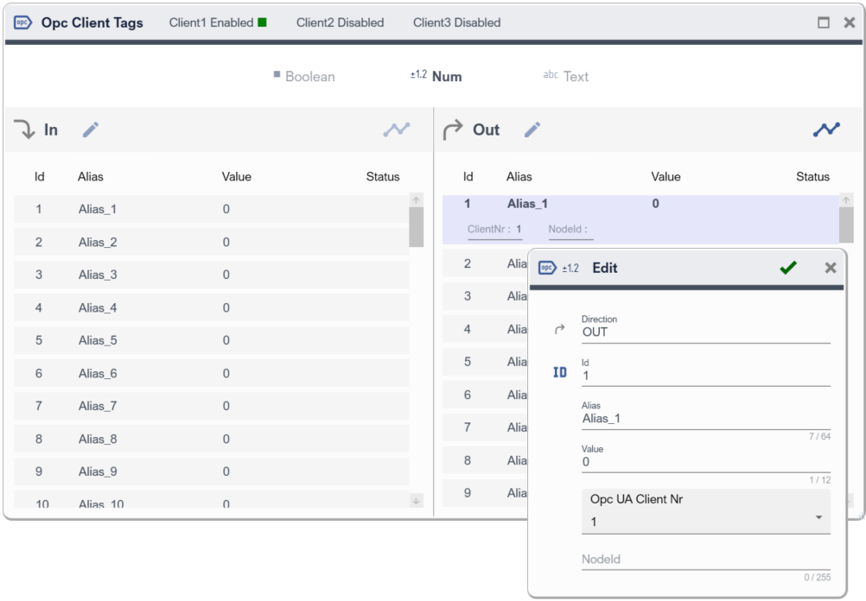Open the trend chart icon in Out panel
The image size is (866, 601).
click(825, 130)
